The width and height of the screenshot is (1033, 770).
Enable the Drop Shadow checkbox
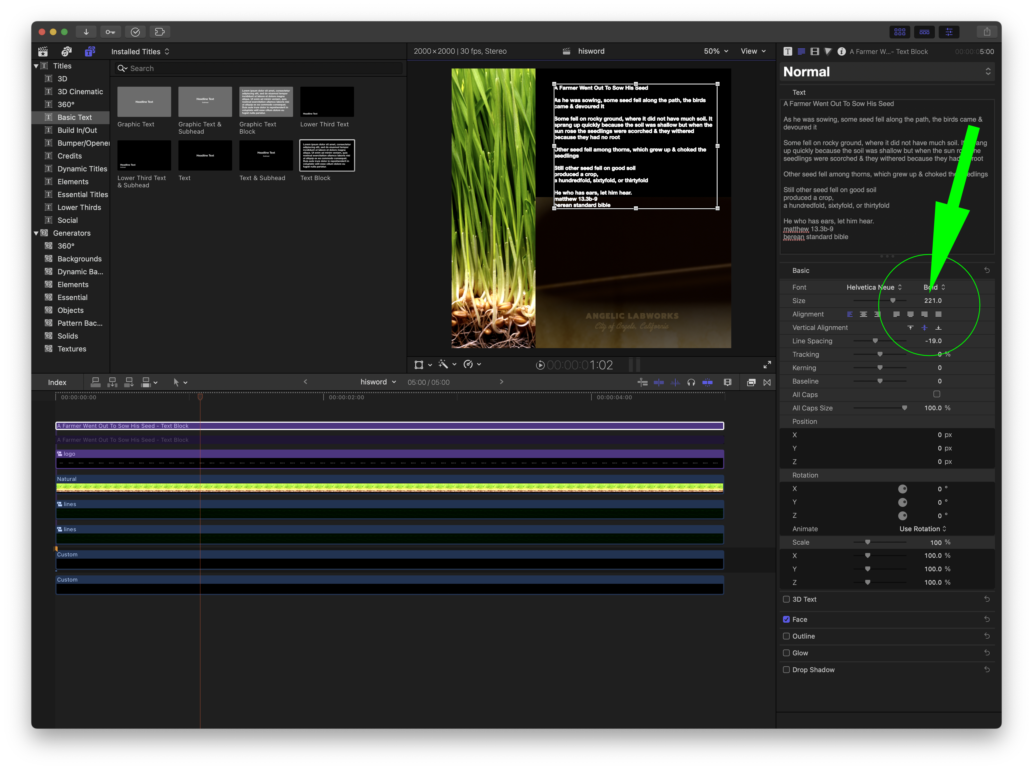786,669
